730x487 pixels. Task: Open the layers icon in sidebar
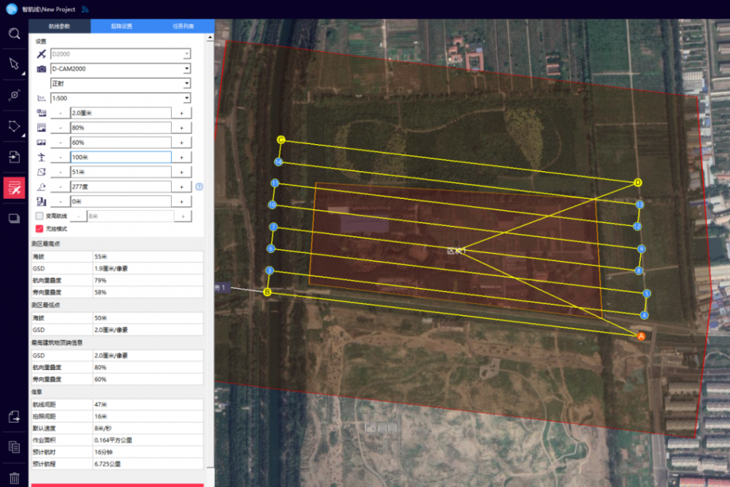click(x=14, y=219)
